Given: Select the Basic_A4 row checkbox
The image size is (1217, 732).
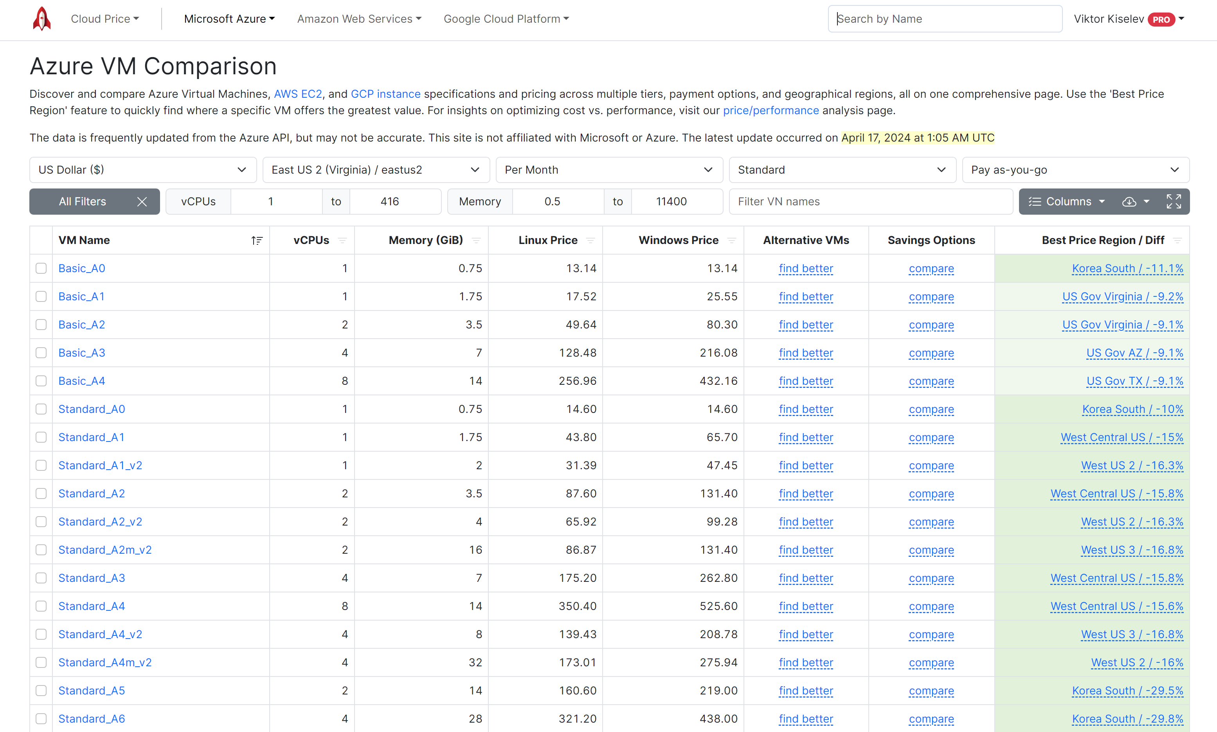Looking at the screenshot, I should click(41, 381).
